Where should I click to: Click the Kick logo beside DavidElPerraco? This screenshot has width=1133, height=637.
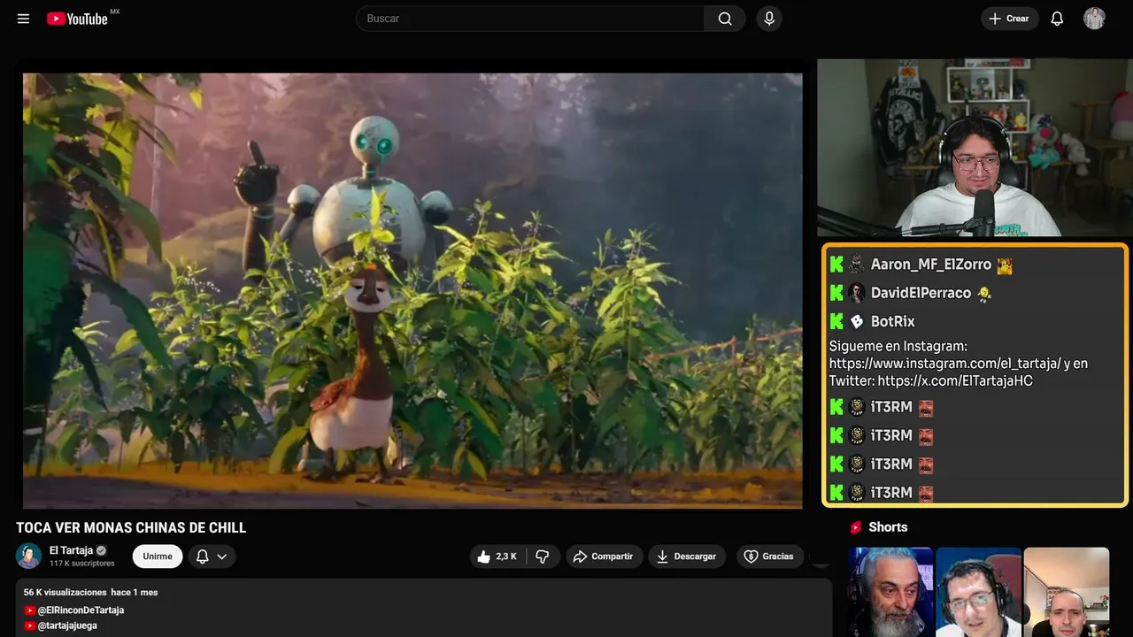836,293
